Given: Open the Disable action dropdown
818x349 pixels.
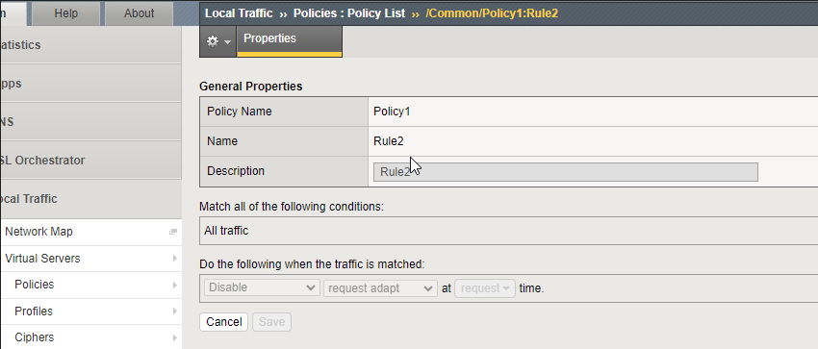Looking at the screenshot, I should pos(262,287).
